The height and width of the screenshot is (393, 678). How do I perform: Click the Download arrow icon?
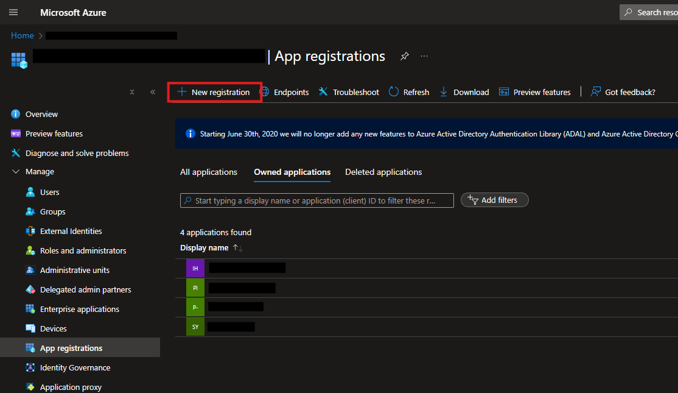(x=444, y=92)
